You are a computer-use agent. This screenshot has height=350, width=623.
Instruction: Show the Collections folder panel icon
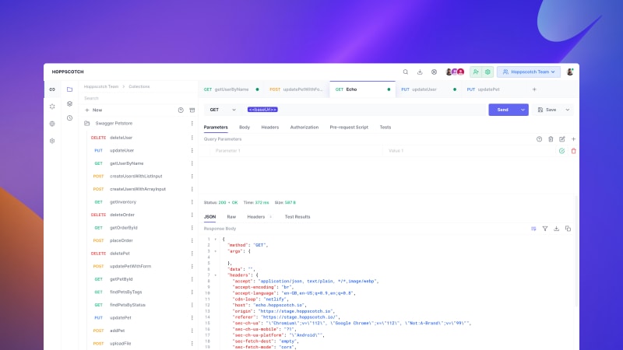pyautogui.click(x=69, y=89)
